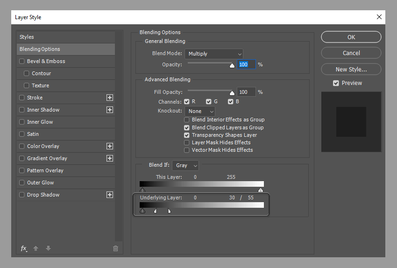Click the move effect down arrow

click(49, 248)
